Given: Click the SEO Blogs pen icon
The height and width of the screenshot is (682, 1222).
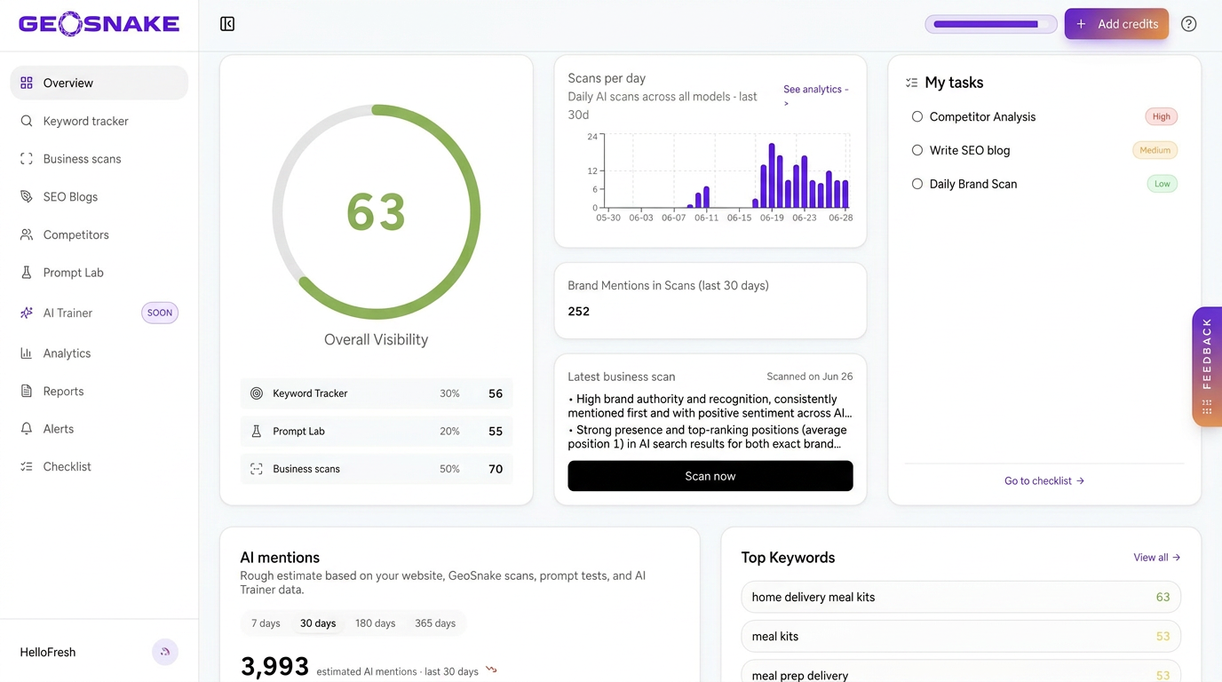Looking at the screenshot, I should 27,196.
